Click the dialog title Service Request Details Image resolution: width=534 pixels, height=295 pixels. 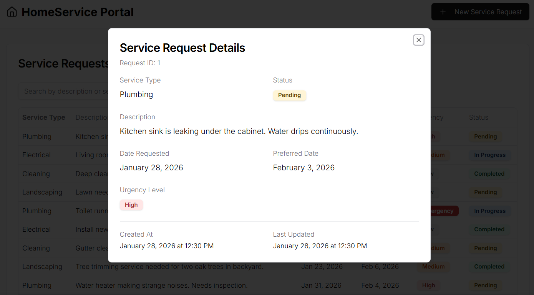[x=182, y=48]
